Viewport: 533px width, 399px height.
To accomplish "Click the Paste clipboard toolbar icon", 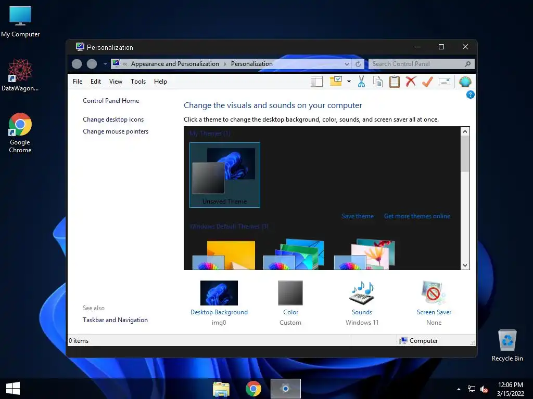I will pos(395,82).
